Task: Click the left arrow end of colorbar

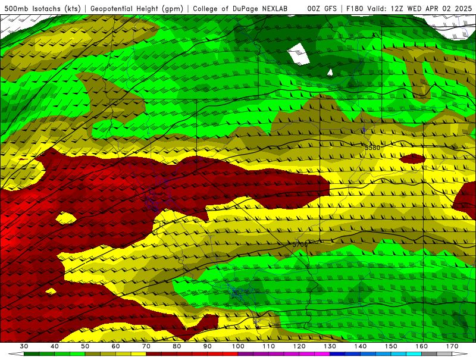Action: click(x=16, y=354)
